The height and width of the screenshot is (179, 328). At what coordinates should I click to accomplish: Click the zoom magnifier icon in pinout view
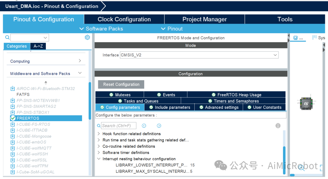point(301,167)
